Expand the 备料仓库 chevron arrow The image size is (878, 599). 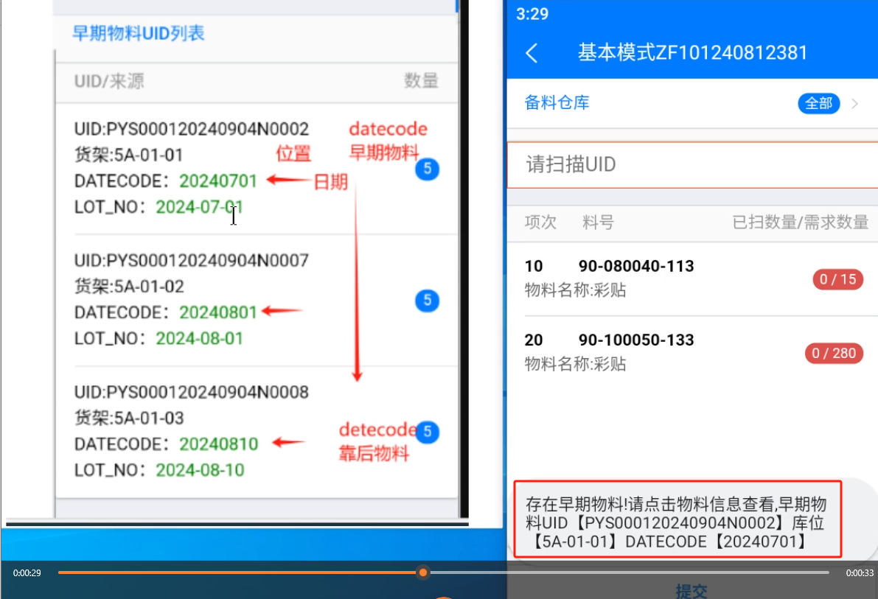[855, 103]
